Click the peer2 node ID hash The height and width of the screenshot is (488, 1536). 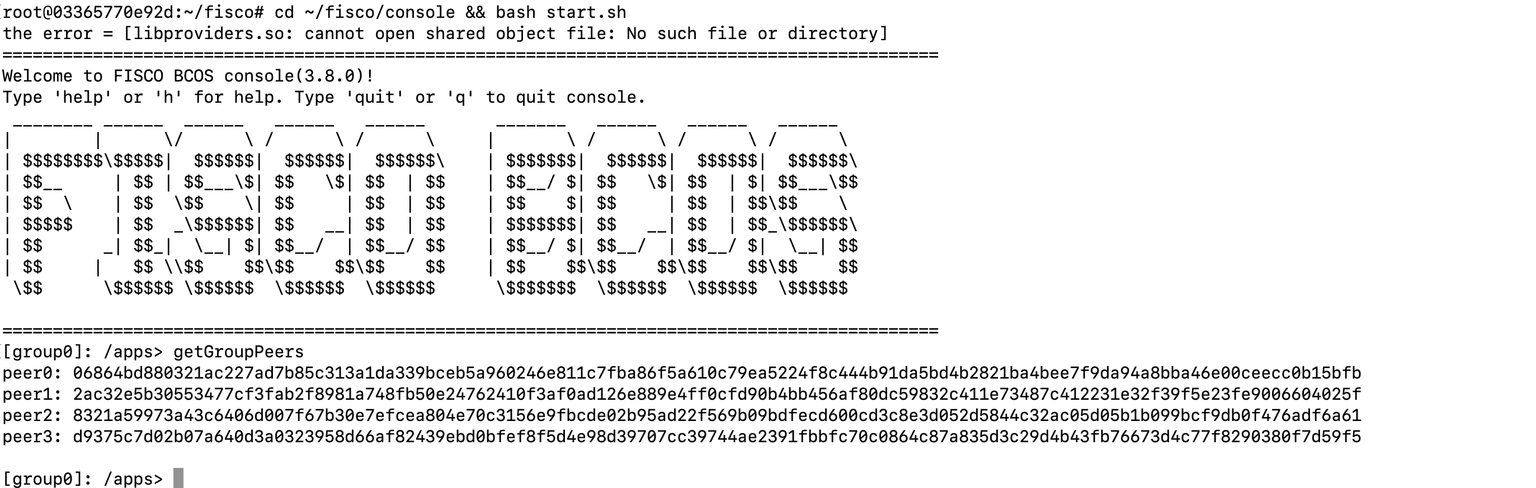coord(717,415)
